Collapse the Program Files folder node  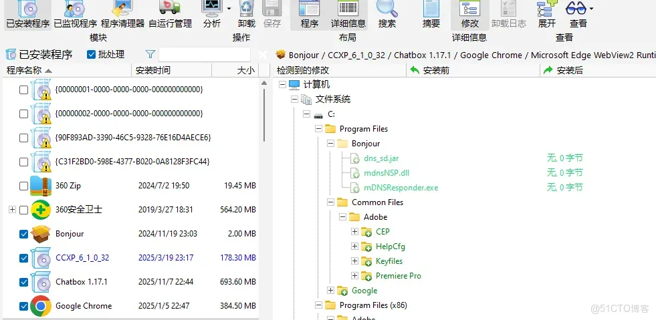click(319, 129)
